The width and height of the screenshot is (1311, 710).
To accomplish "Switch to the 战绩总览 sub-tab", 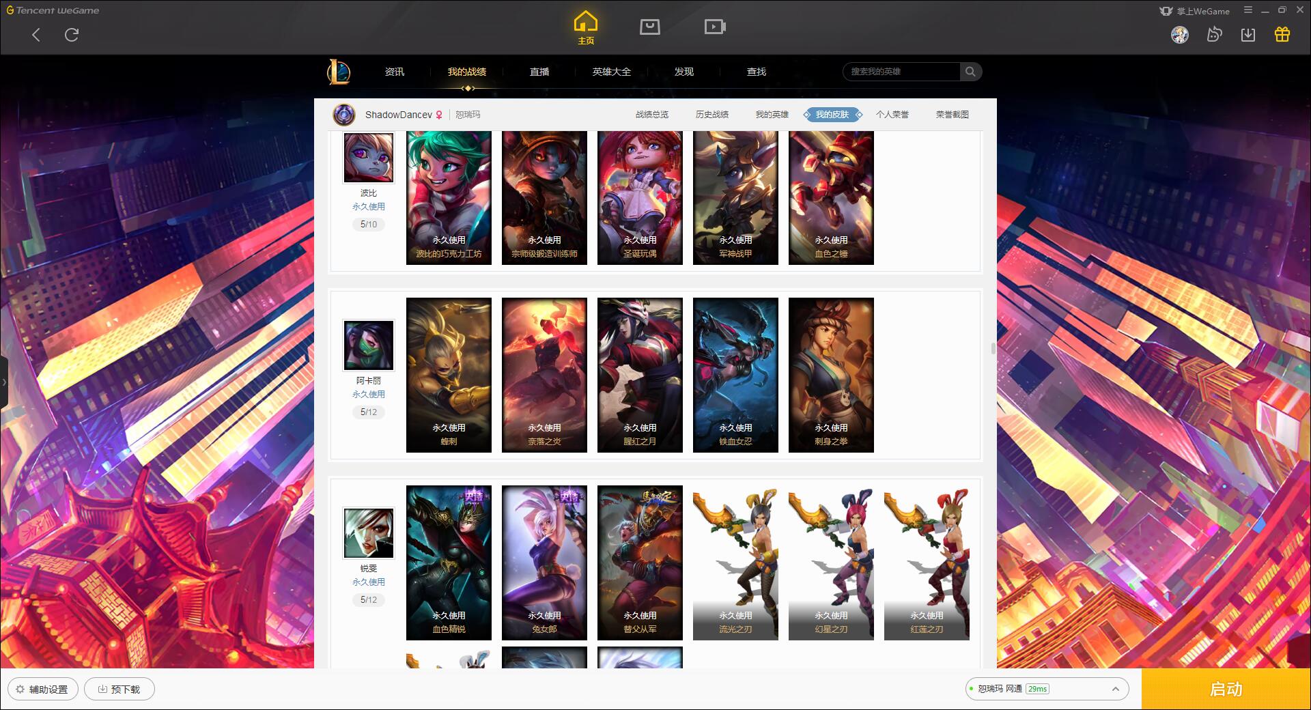I will tap(652, 115).
